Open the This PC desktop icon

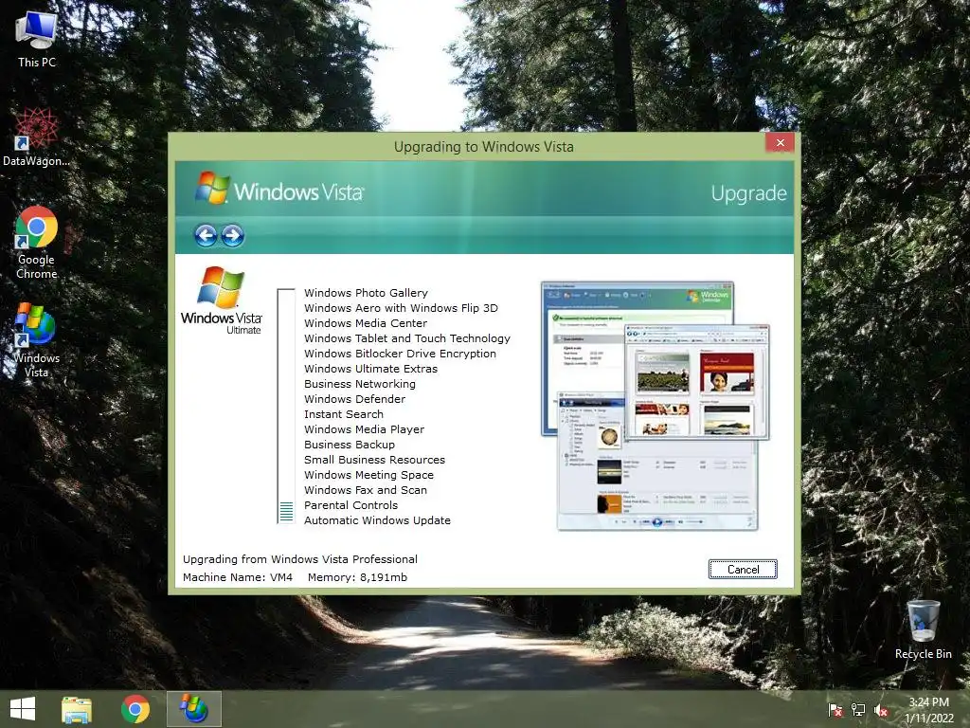(x=37, y=38)
